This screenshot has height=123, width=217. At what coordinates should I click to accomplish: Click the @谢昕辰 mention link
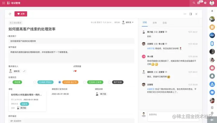pyautogui.click(x=151, y=89)
